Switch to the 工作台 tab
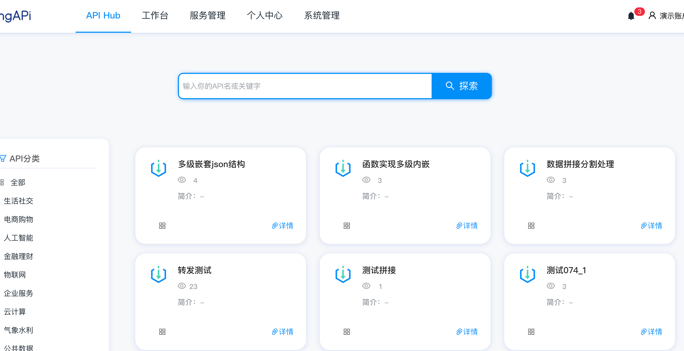The width and height of the screenshot is (684, 351). point(155,15)
